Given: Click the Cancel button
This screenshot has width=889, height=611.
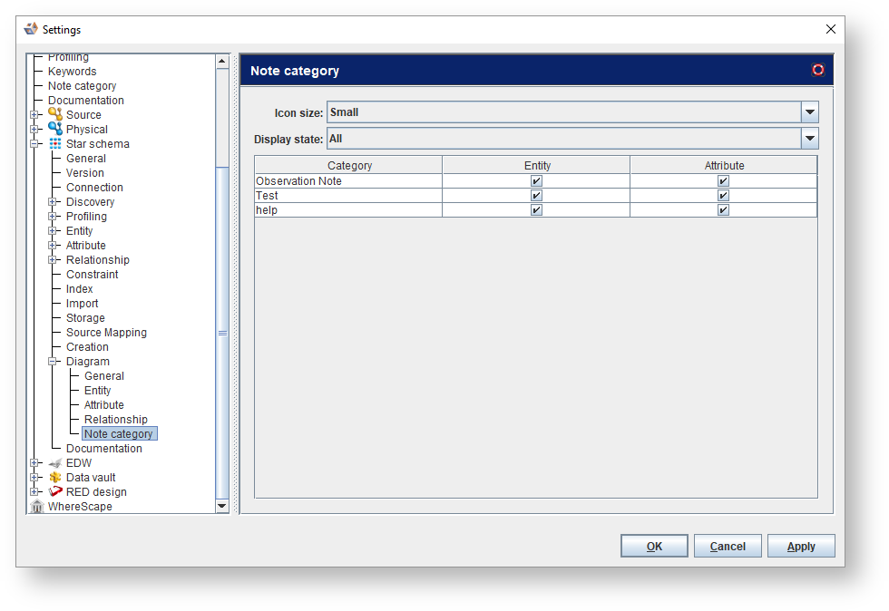Looking at the screenshot, I should [728, 546].
